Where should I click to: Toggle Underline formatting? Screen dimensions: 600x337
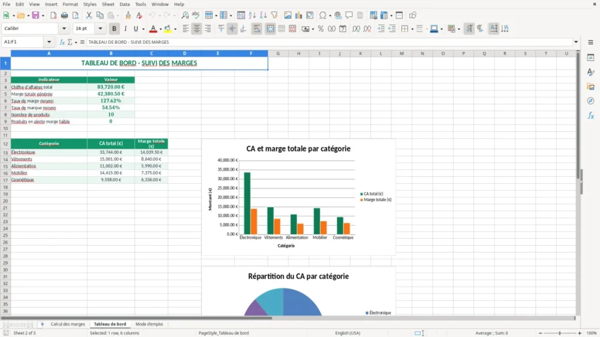[x=135, y=29]
